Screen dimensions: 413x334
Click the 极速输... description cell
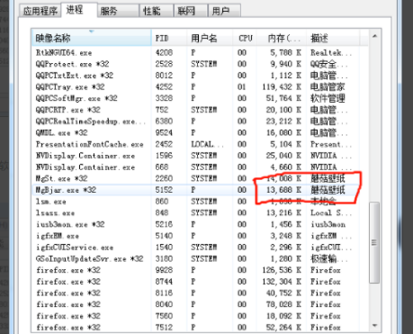click(329, 258)
